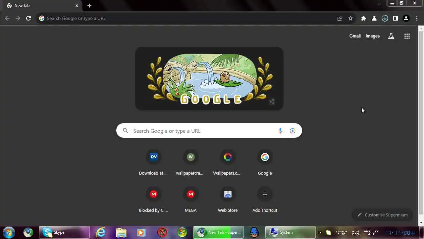Switch to Skype in the taskbar

(64, 232)
